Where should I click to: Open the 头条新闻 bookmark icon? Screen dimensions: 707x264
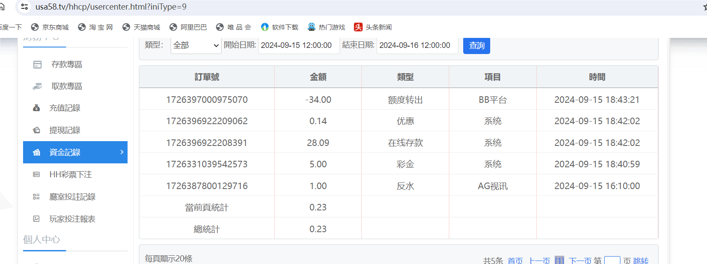(x=358, y=27)
